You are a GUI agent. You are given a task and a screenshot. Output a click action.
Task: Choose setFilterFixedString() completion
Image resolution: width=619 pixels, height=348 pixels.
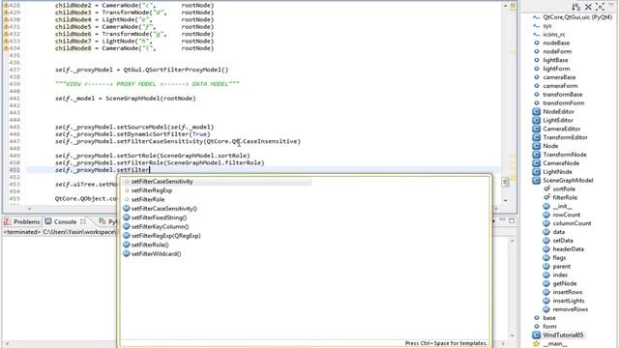tap(159, 217)
